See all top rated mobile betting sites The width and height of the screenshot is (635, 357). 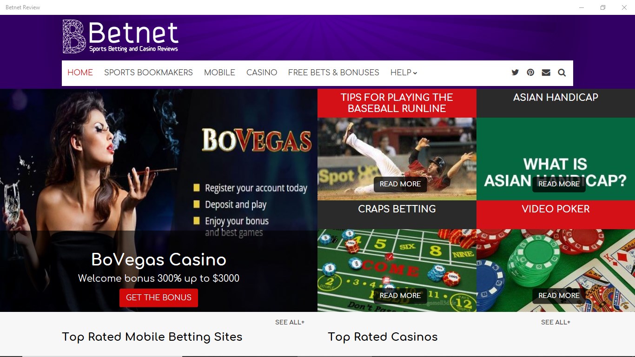coord(290,322)
